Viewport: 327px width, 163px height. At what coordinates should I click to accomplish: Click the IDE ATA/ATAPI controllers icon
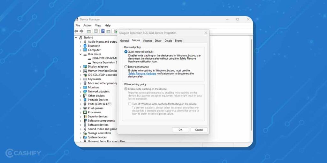pos(85,75)
